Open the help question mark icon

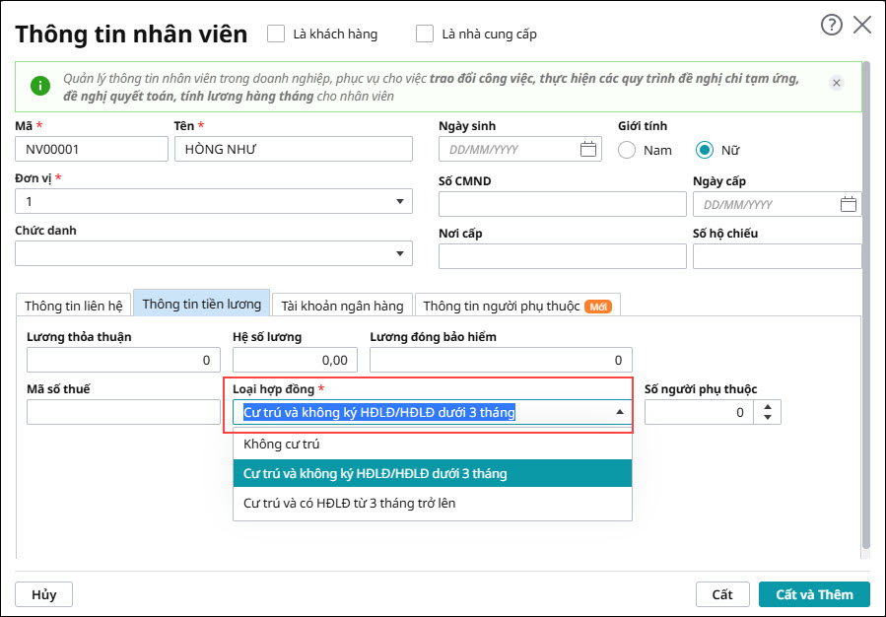[x=831, y=25]
